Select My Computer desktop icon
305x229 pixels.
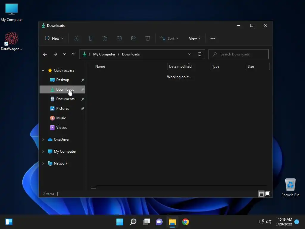coord(12,12)
